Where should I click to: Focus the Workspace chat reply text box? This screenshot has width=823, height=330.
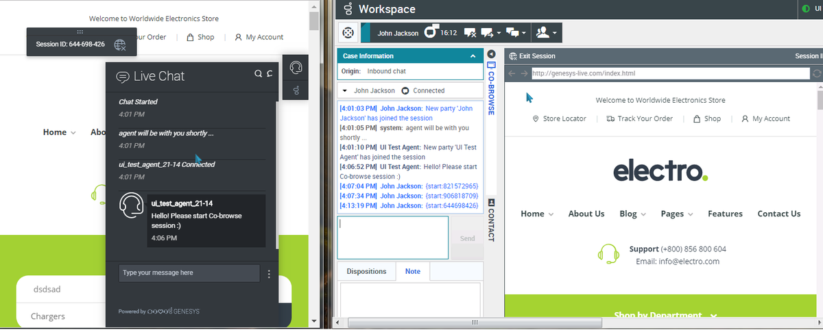tap(393, 238)
